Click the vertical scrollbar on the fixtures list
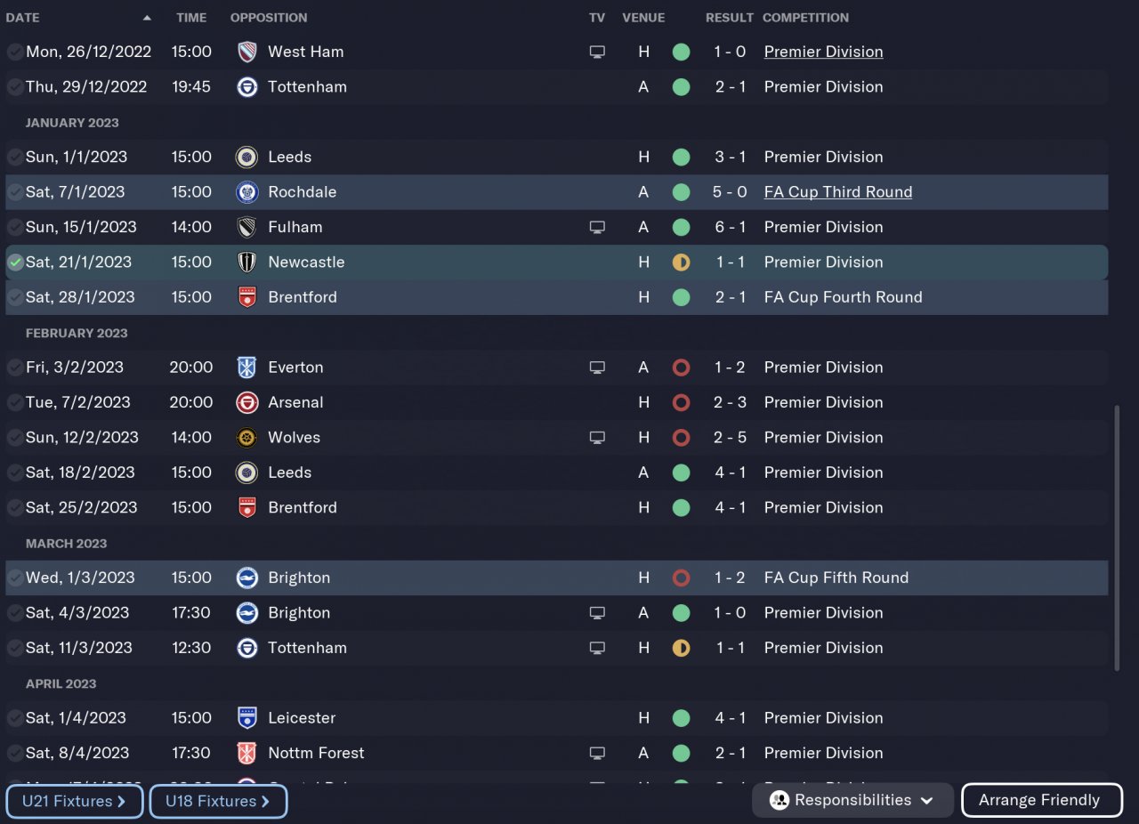This screenshot has width=1139, height=824. (x=1118, y=538)
